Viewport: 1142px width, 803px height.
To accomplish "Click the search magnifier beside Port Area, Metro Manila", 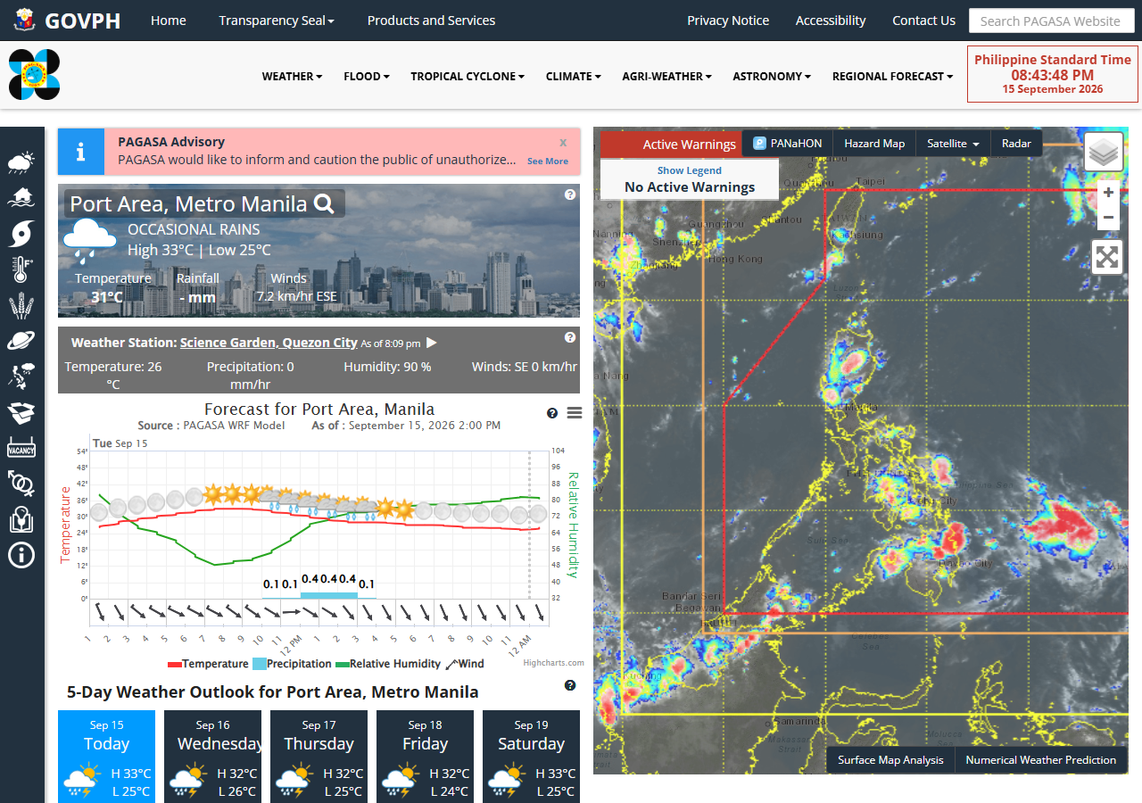I will pyautogui.click(x=325, y=204).
